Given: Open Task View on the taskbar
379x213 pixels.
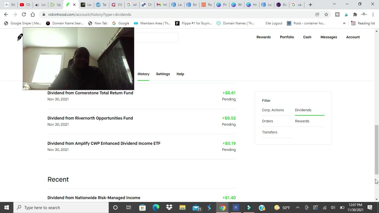Looking at the screenshot, I should [x=129, y=207].
